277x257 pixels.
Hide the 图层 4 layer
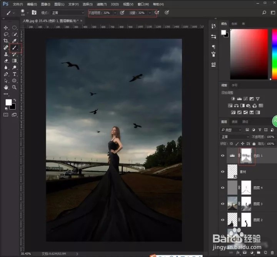(223, 188)
